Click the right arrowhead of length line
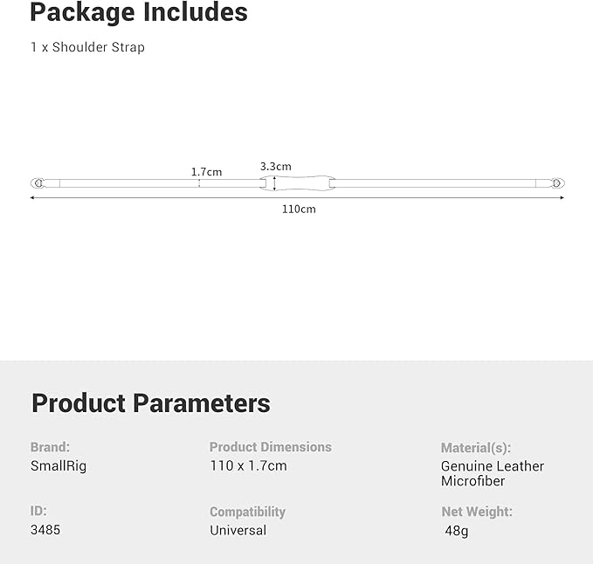This screenshot has width=593, height=564. coord(562,197)
